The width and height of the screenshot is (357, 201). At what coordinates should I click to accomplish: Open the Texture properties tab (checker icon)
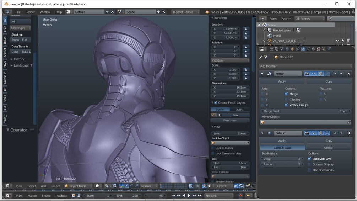click(319, 49)
